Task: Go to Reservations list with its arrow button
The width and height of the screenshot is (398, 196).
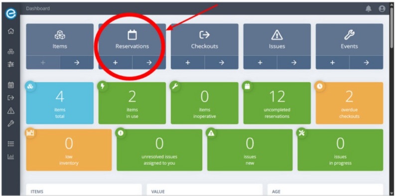Action: [x=149, y=62]
